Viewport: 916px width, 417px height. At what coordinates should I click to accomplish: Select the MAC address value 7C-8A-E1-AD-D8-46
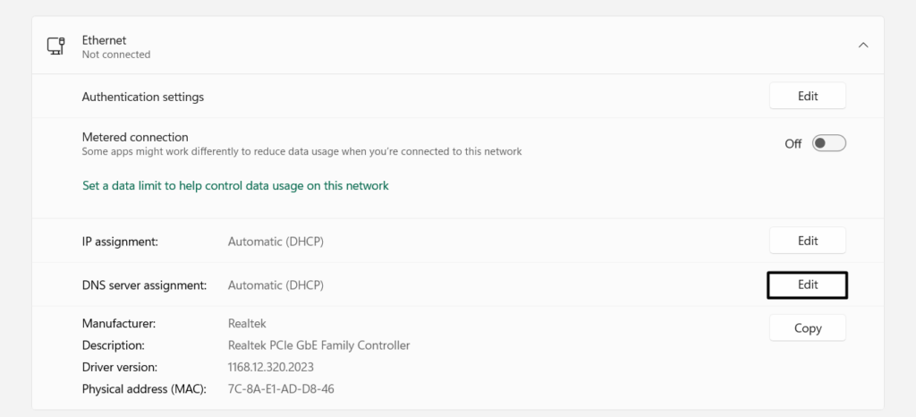coord(282,389)
